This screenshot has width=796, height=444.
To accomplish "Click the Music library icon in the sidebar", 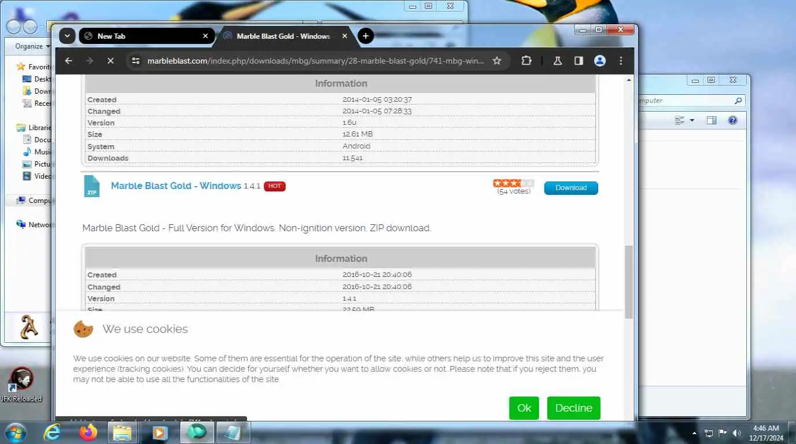I will click(x=27, y=152).
